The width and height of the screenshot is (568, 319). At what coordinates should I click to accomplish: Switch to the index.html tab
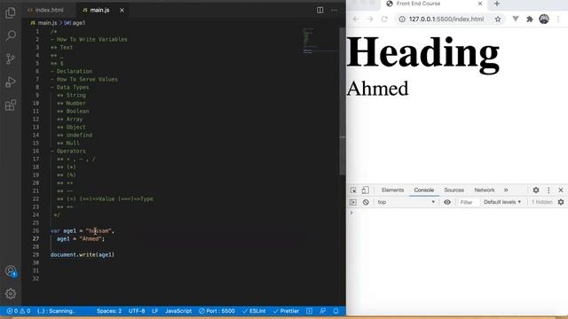tap(45, 10)
